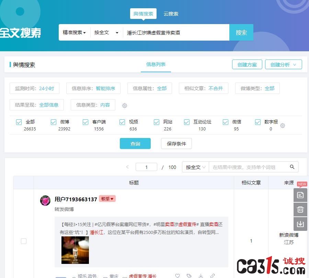
Task: Open the post's liquor image thumbnail
Action: click(75, 250)
